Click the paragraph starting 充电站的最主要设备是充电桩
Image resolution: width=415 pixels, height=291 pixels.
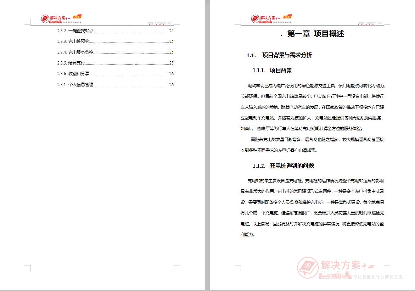[x=312, y=207]
